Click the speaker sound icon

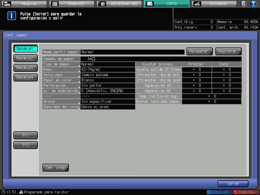(243, 4)
